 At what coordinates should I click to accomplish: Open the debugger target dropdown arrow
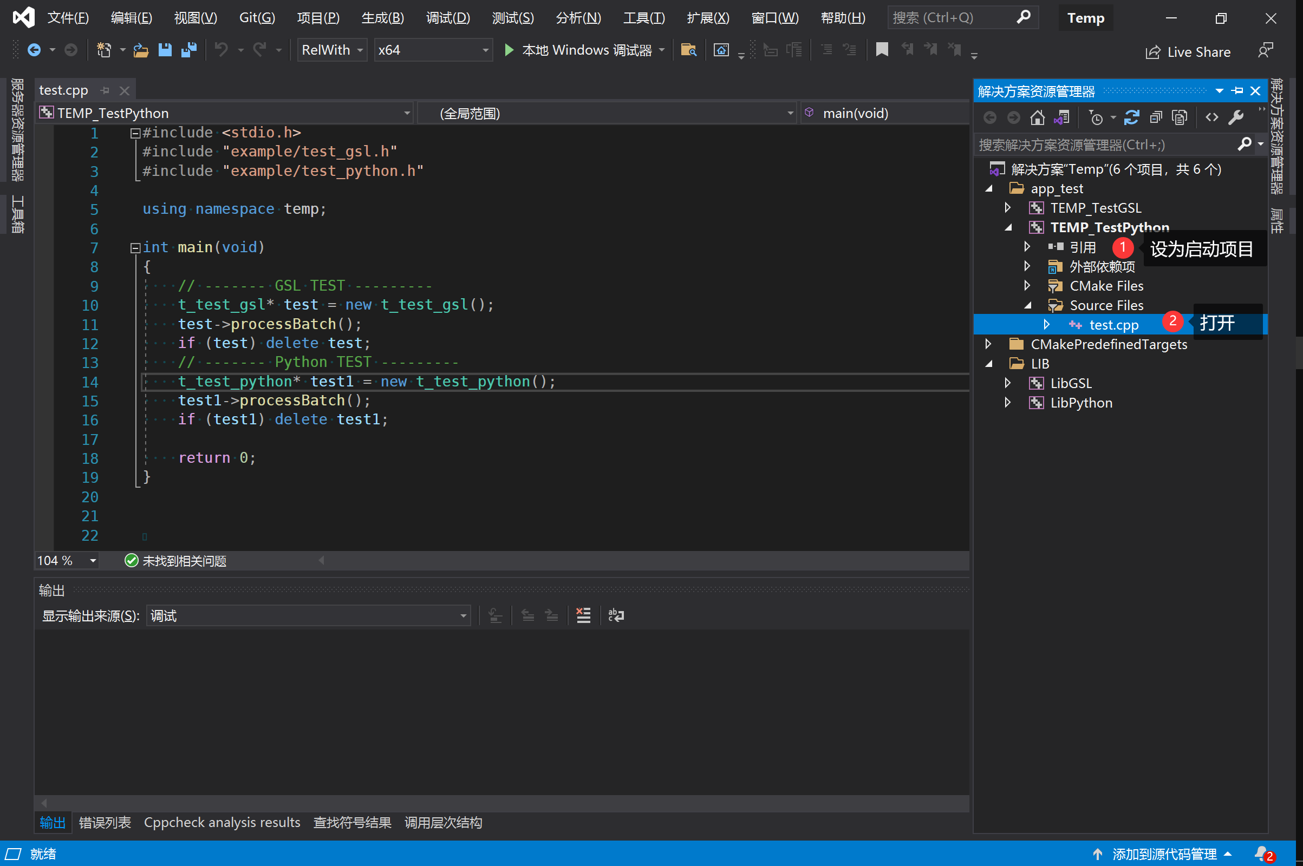pos(661,50)
